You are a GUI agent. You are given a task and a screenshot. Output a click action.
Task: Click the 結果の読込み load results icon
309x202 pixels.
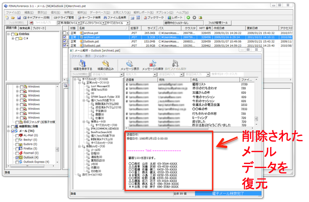point(106,65)
